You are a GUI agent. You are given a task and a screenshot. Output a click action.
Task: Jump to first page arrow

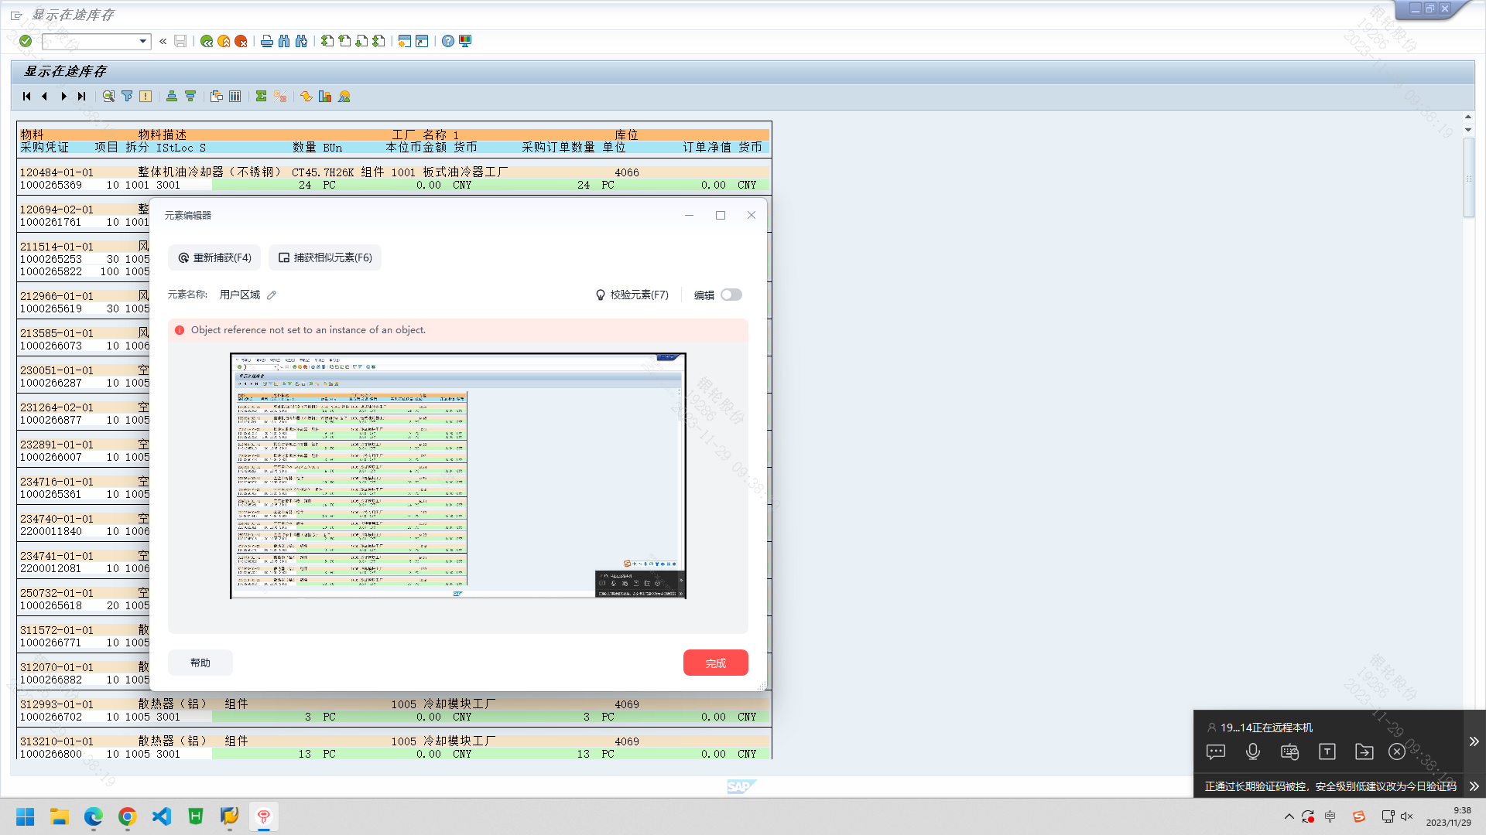[x=26, y=97]
